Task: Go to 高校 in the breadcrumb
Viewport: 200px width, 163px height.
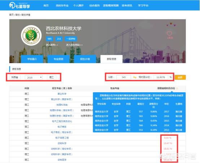Action: [x=18, y=15]
